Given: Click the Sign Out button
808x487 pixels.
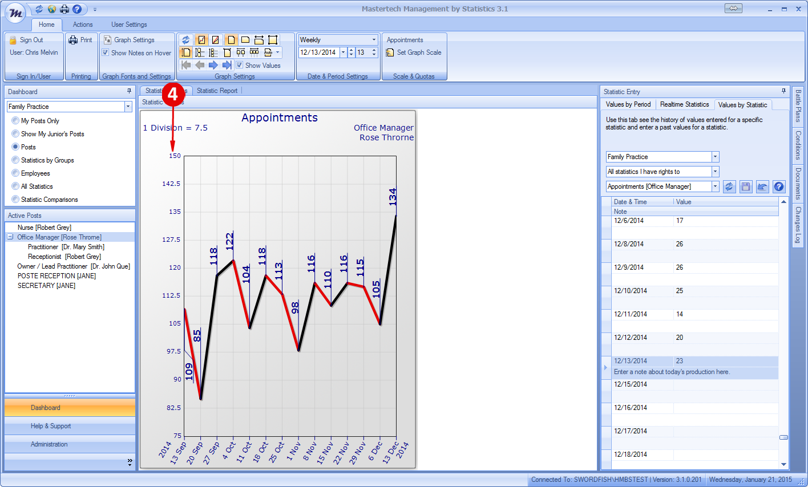Looking at the screenshot, I should pyautogui.click(x=26, y=40).
